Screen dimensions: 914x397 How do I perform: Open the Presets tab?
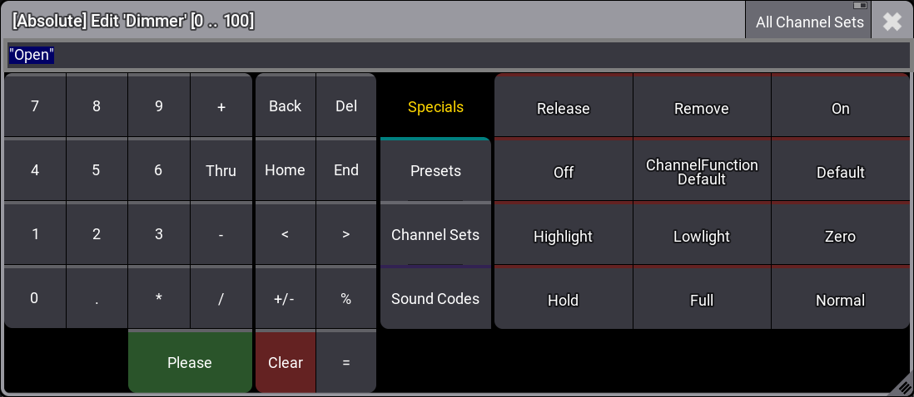[435, 171]
